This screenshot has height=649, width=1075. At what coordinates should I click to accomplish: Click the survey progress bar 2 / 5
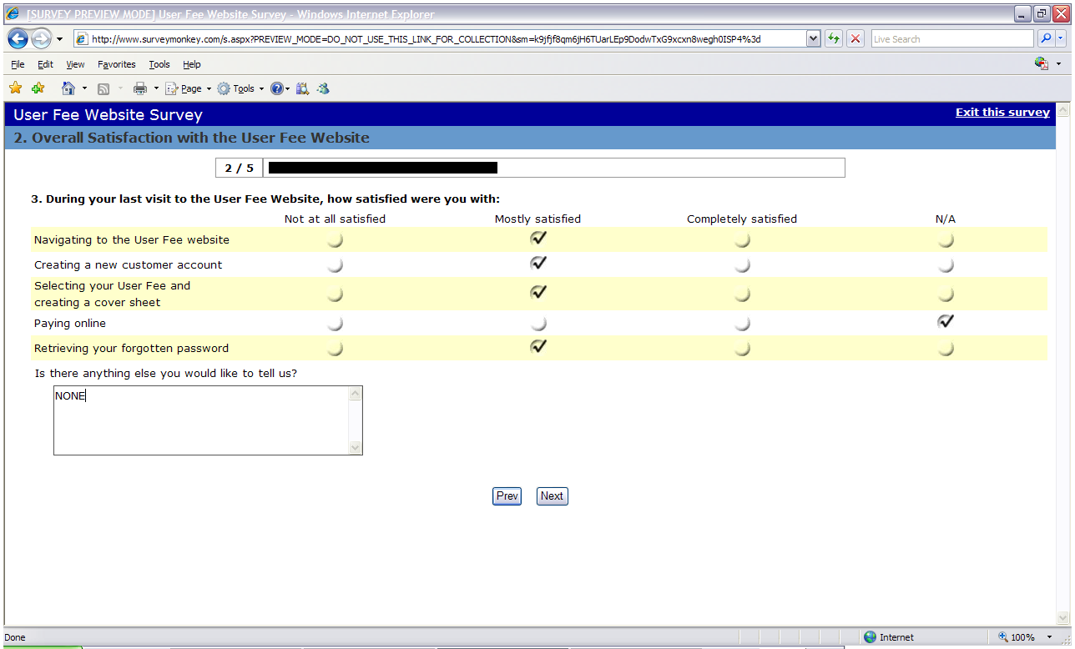530,168
